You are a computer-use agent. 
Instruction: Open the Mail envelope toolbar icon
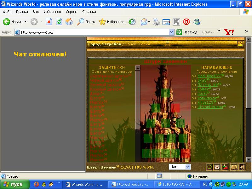pyautogui.click(x=144, y=22)
